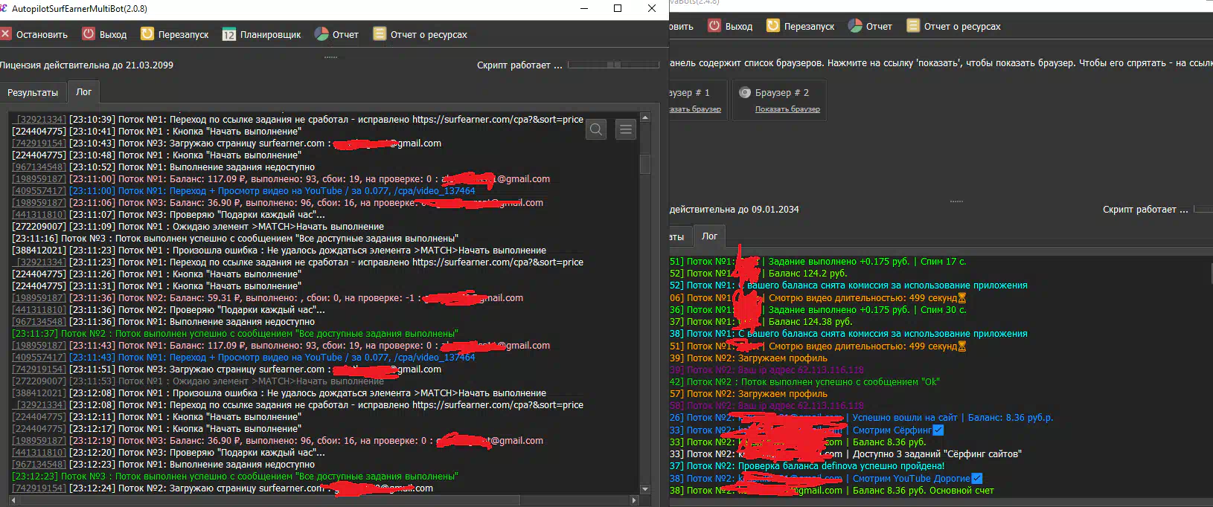Click ID link 388412021 on the 23:11:23 line

point(39,250)
